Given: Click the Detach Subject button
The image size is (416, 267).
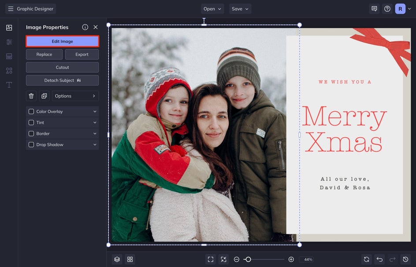Looking at the screenshot, I should tap(62, 80).
